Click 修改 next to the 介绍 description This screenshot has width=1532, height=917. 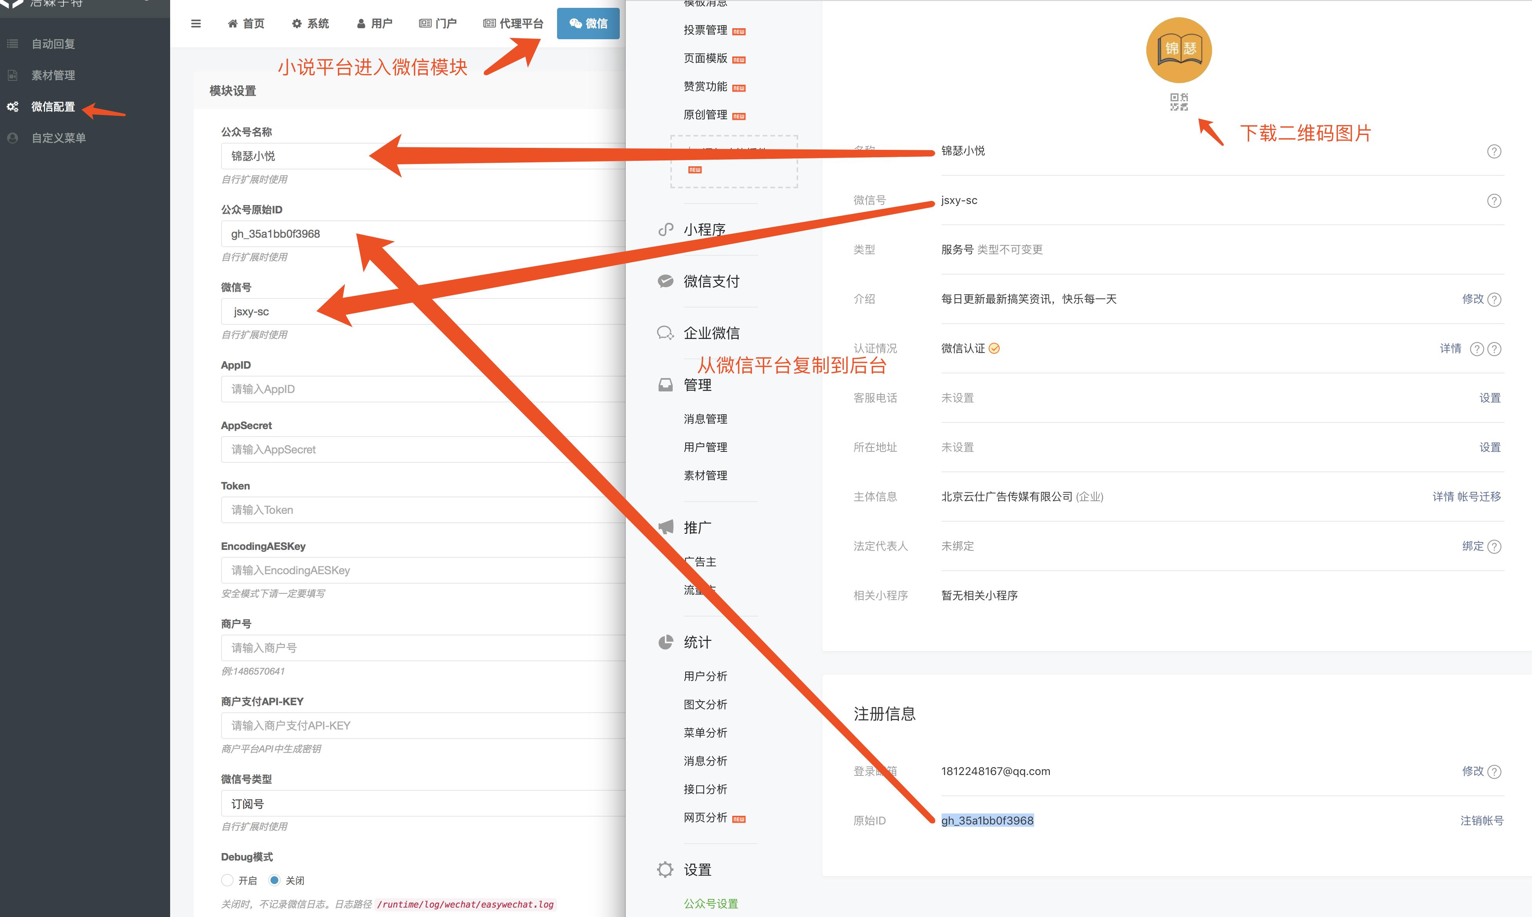(1473, 299)
